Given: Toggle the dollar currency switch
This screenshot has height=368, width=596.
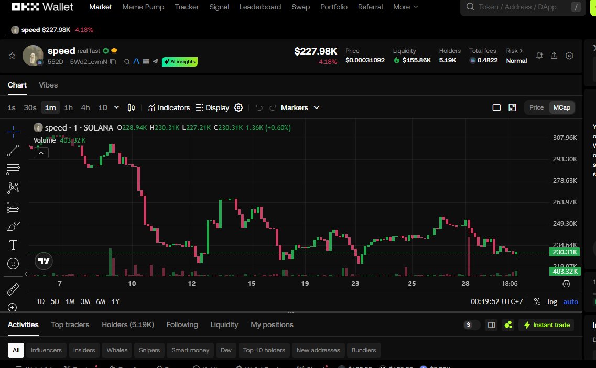Looking at the screenshot, I should pyautogui.click(x=471, y=325).
